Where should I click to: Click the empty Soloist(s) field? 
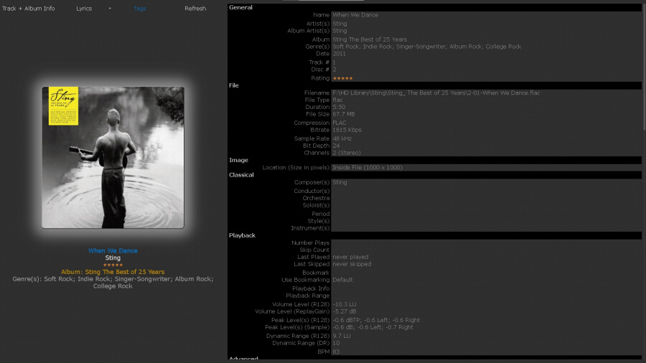[487, 205]
